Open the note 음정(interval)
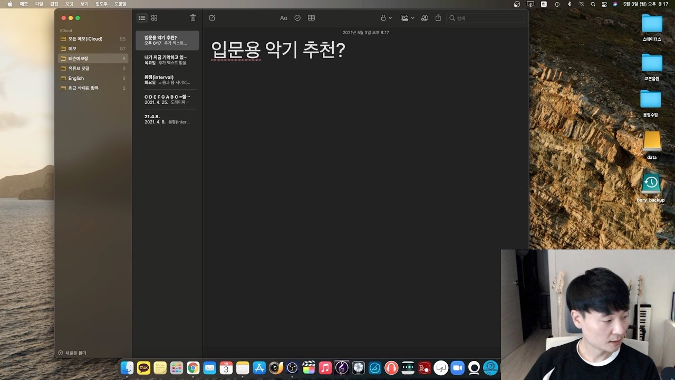This screenshot has width=675, height=380. pos(167,80)
